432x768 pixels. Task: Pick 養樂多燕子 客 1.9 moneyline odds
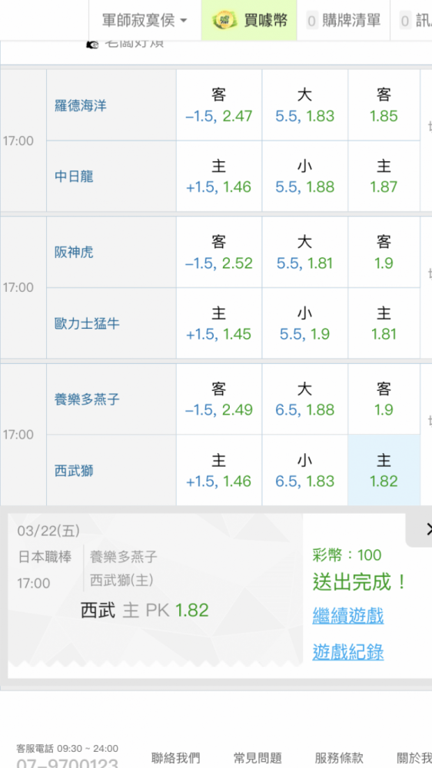pyautogui.click(x=384, y=399)
